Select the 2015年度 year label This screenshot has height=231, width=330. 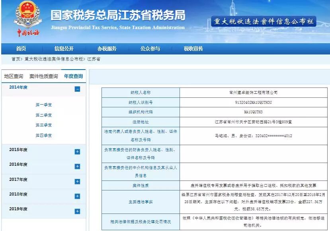(x=18, y=149)
